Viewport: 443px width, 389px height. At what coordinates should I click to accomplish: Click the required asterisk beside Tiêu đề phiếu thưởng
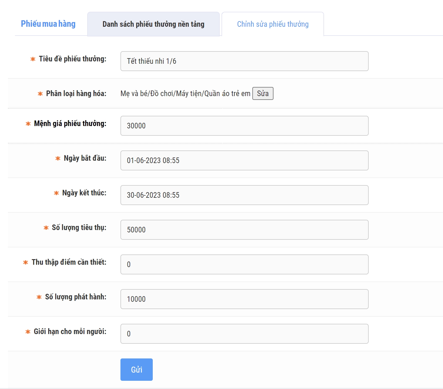click(x=33, y=59)
